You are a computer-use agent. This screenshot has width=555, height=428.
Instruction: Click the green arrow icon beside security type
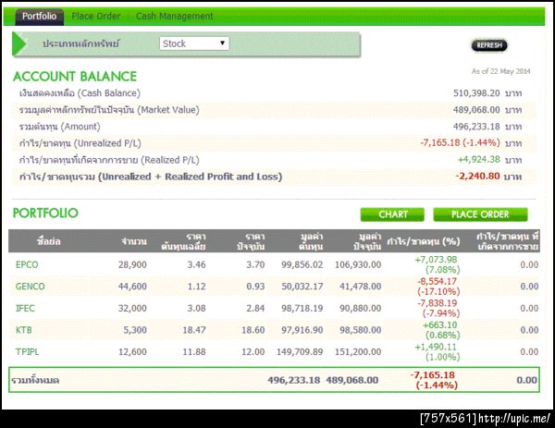click(19, 43)
